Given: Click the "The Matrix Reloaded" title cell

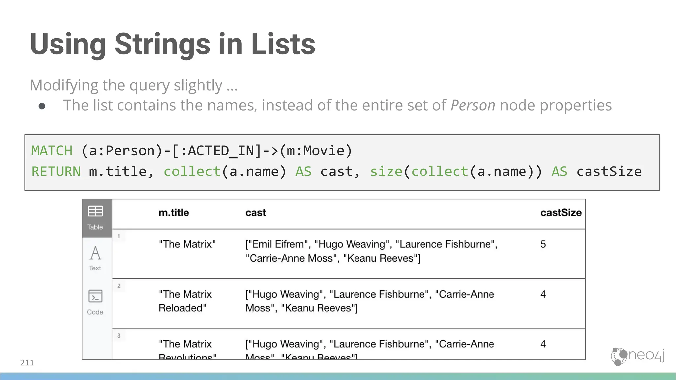Looking at the screenshot, I should click(185, 301).
